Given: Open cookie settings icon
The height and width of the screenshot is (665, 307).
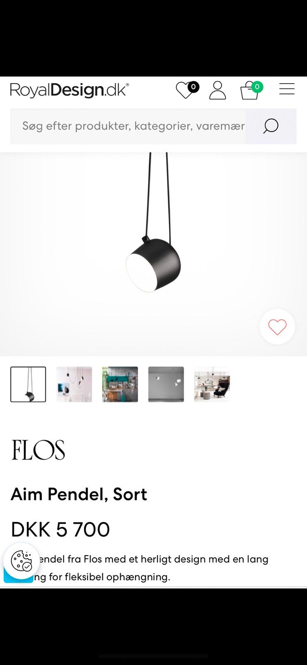Looking at the screenshot, I should pyautogui.click(x=21, y=561).
